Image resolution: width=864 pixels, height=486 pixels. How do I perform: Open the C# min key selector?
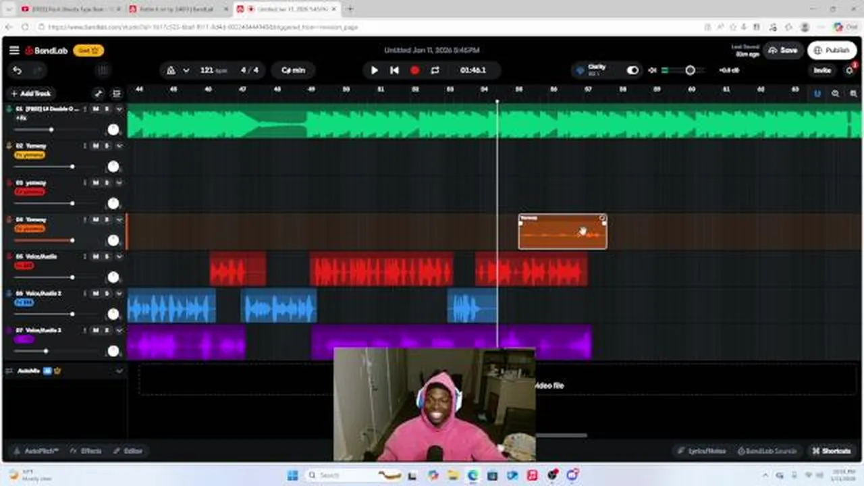pos(293,70)
